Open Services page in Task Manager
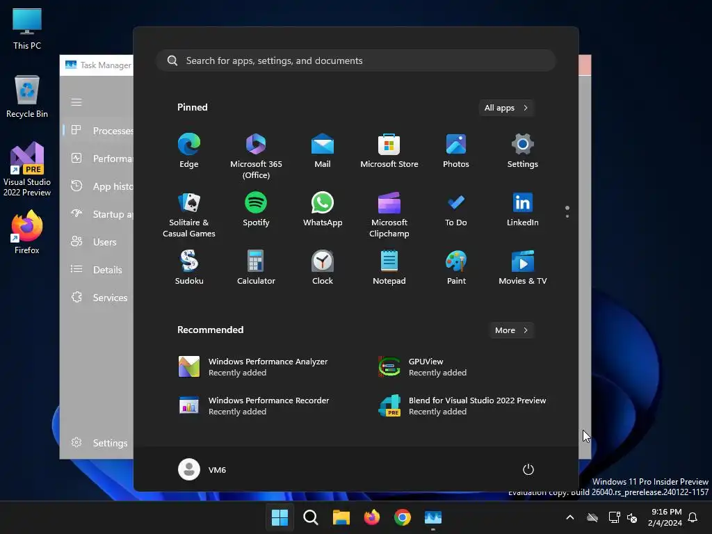Screen dimensions: 712x534 98,298
